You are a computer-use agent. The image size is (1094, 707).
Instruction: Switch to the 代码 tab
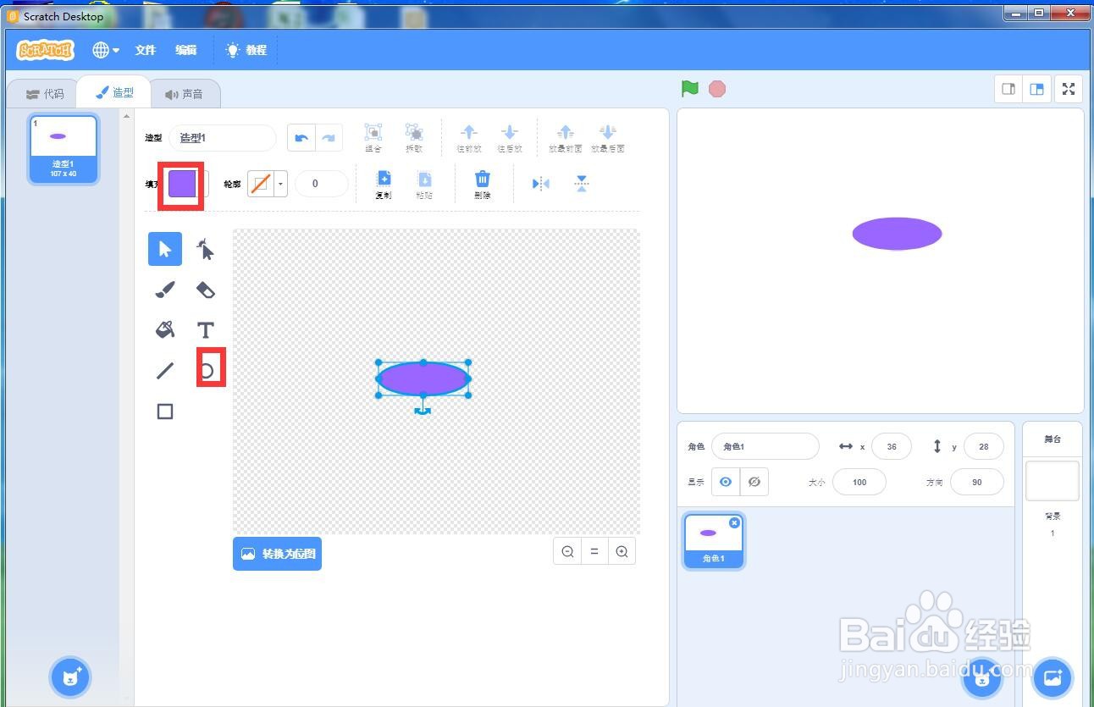tap(45, 94)
